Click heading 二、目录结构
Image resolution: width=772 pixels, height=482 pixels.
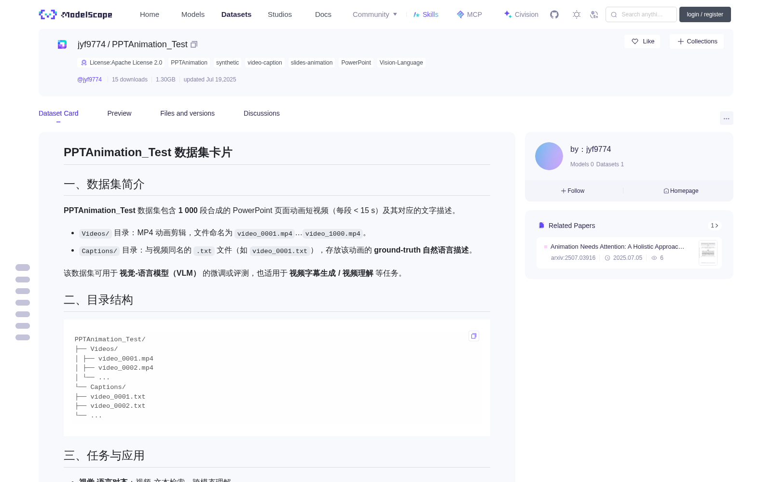coord(98,300)
